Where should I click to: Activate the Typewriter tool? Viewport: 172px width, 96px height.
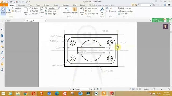(x=67, y=11)
